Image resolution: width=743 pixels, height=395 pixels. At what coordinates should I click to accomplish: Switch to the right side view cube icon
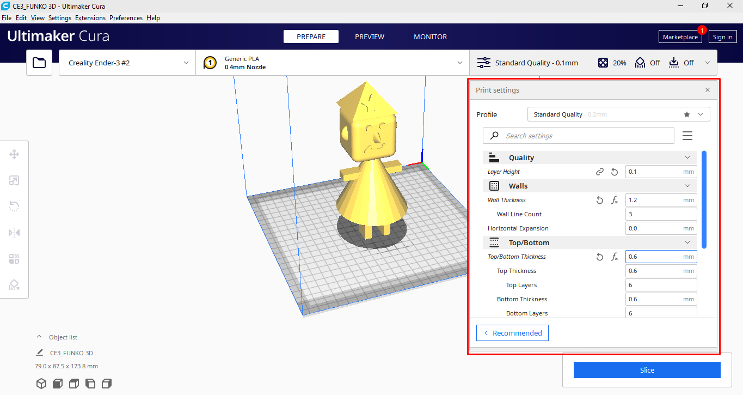tap(107, 384)
